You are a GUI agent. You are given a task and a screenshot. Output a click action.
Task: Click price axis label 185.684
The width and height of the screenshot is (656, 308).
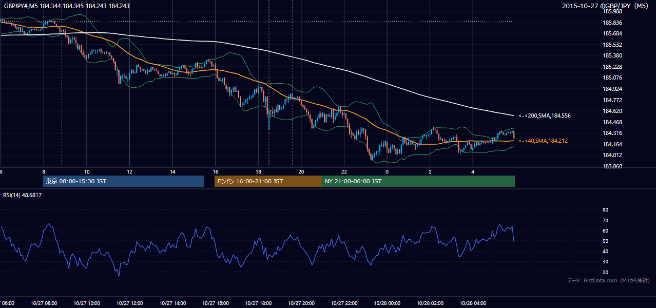click(x=612, y=33)
